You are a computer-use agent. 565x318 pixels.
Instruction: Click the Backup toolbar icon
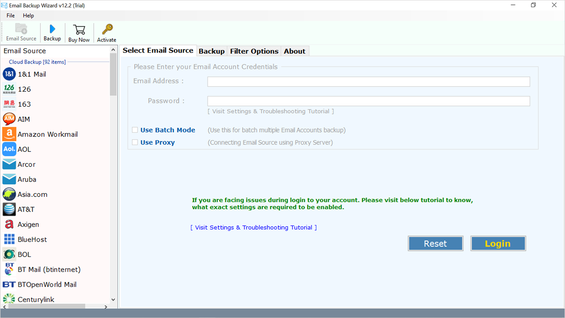[x=52, y=32]
